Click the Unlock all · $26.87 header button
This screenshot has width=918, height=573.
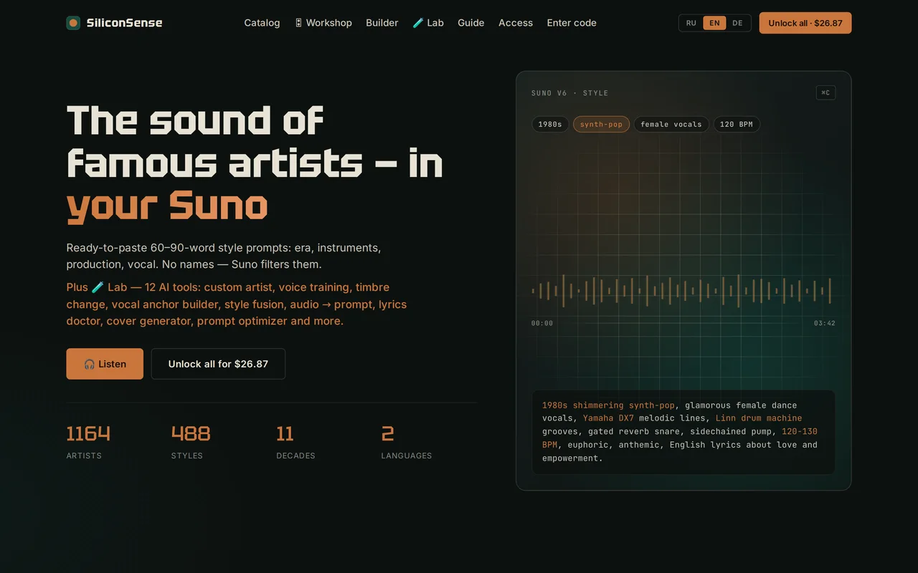tap(805, 23)
